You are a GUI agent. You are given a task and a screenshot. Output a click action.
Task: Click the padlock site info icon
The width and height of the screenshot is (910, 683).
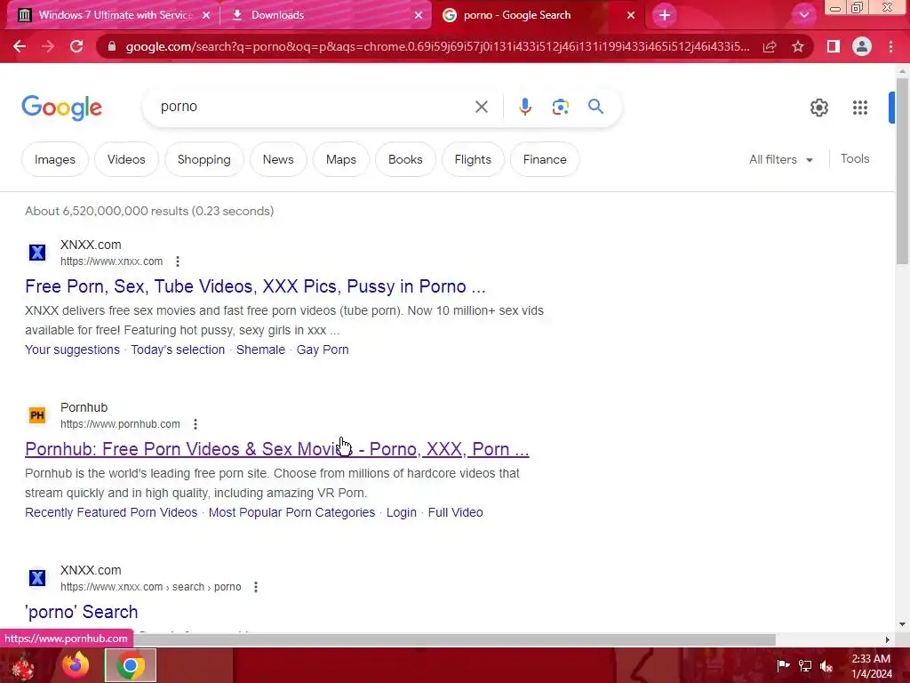(x=112, y=46)
